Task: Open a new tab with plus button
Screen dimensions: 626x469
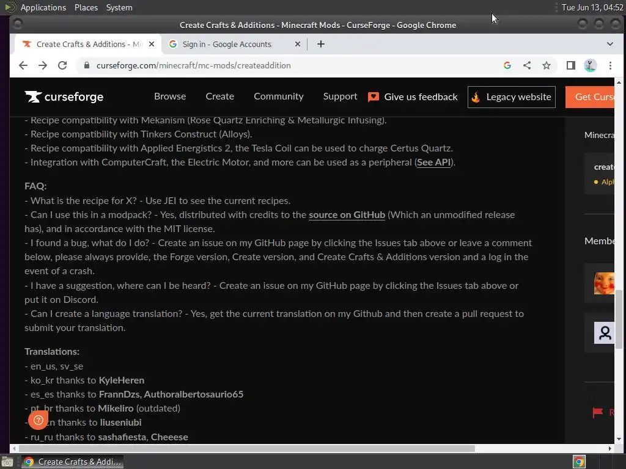Action: click(321, 44)
